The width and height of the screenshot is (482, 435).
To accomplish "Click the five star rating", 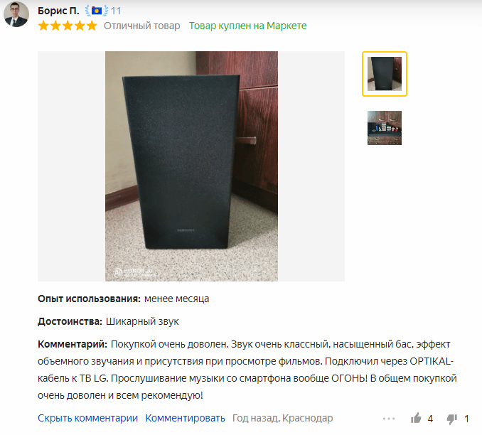I will pos(68,26).
